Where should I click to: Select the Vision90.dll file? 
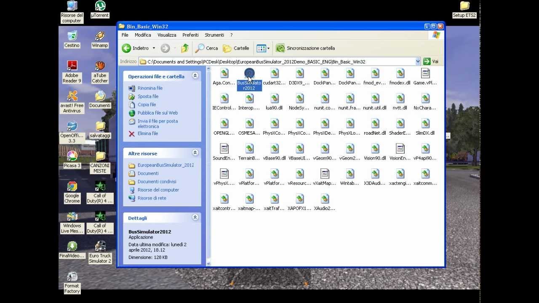tap(375, 152)
